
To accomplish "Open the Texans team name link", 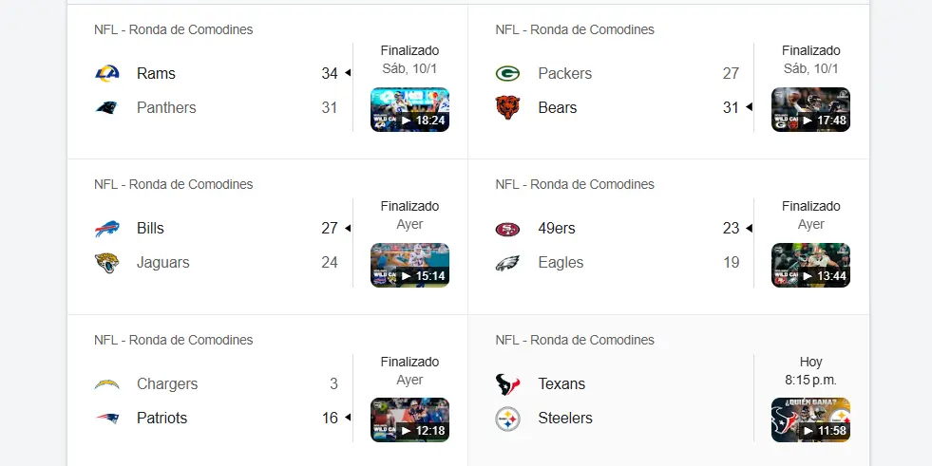I will tap(561, 383).
